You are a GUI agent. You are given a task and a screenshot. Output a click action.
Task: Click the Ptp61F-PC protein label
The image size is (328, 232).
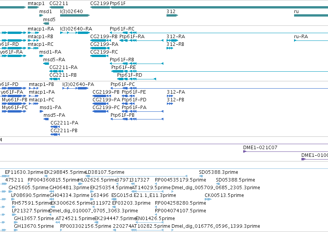point(123,84)
